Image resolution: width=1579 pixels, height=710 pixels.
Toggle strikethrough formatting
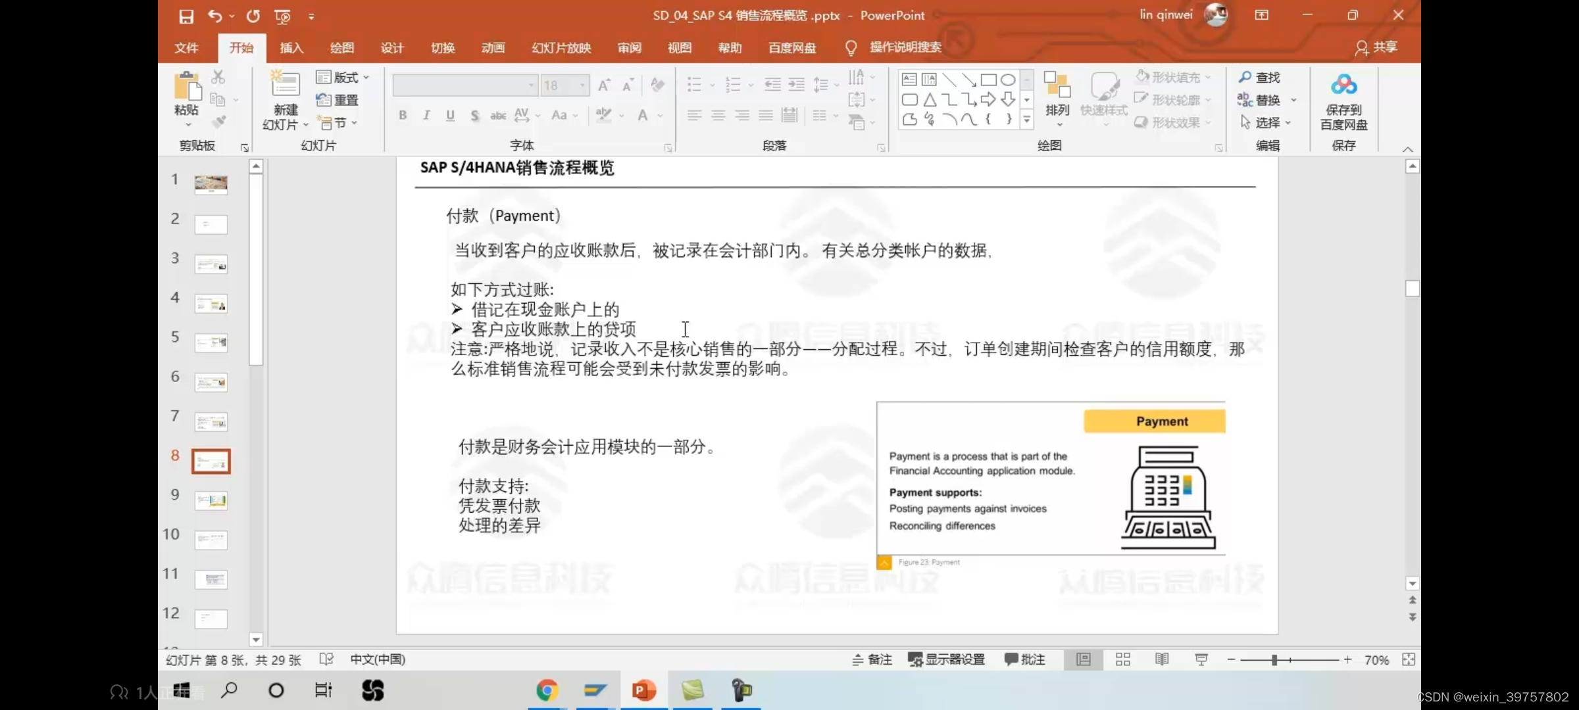(498, 115)
